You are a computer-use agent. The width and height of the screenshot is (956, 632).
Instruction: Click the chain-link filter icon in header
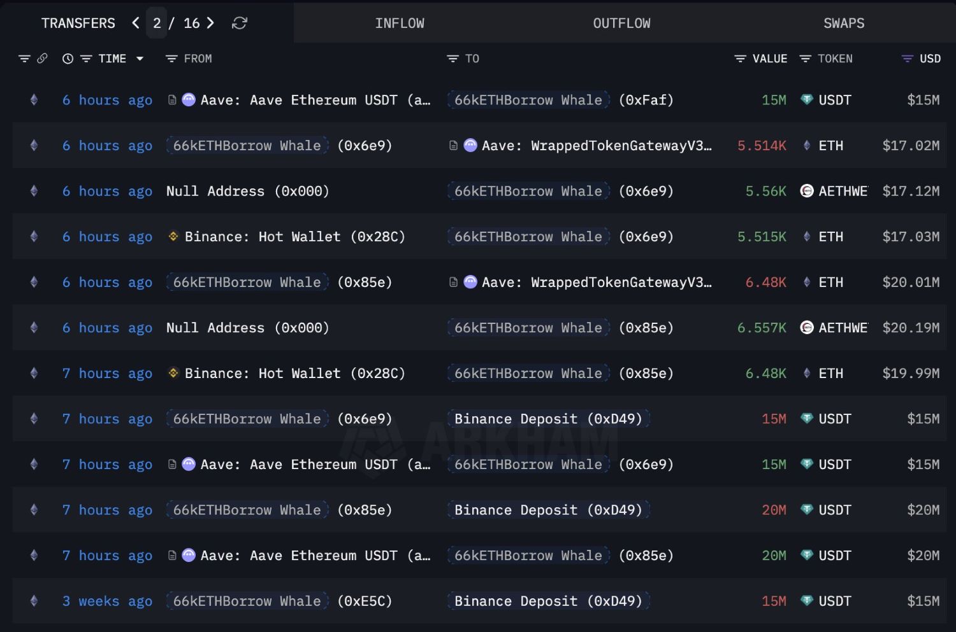[43, 58]
